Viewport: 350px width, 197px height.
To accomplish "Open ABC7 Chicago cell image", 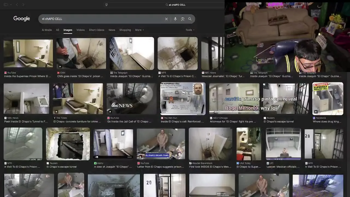I will [234, 99].
